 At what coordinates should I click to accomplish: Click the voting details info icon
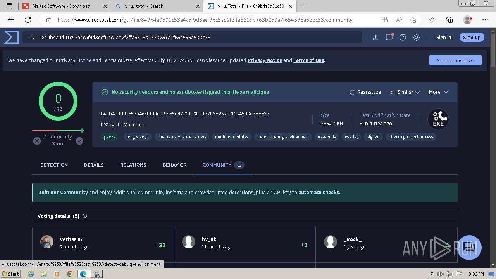(85, 216)
